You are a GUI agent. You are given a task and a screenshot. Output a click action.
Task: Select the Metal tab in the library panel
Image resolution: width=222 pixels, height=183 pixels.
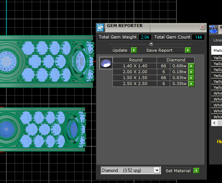(217, 51)
